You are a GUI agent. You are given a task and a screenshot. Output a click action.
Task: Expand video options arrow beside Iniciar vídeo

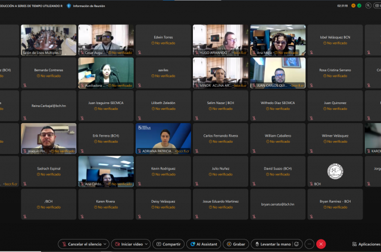tap(146, 244)
